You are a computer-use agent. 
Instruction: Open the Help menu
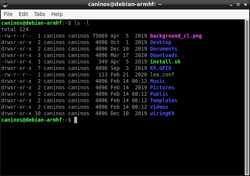(57, 14)
